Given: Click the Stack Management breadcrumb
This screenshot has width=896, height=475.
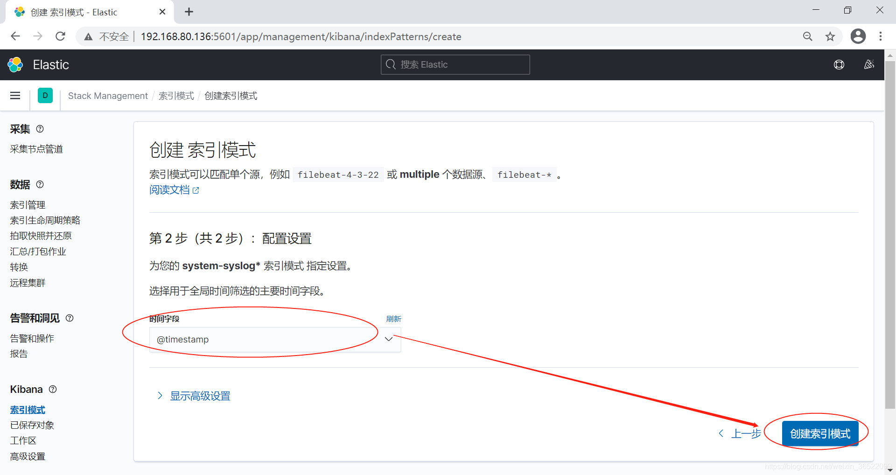Looking at the screenshot, I should point(108,96).
